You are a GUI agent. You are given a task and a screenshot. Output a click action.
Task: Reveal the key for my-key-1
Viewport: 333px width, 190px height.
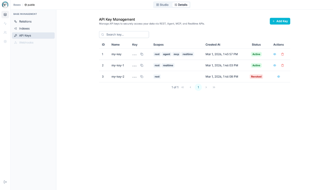click(x=274, y=65)
